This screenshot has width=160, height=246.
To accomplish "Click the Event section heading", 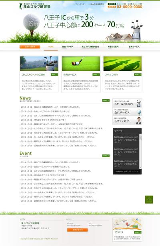I will click(26, 153).
